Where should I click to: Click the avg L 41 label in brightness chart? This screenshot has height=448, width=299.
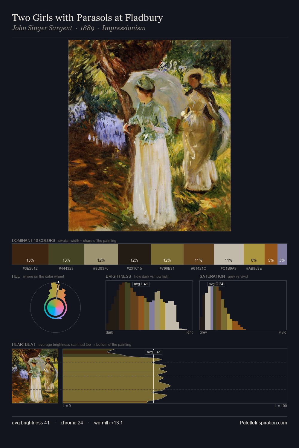141,284
